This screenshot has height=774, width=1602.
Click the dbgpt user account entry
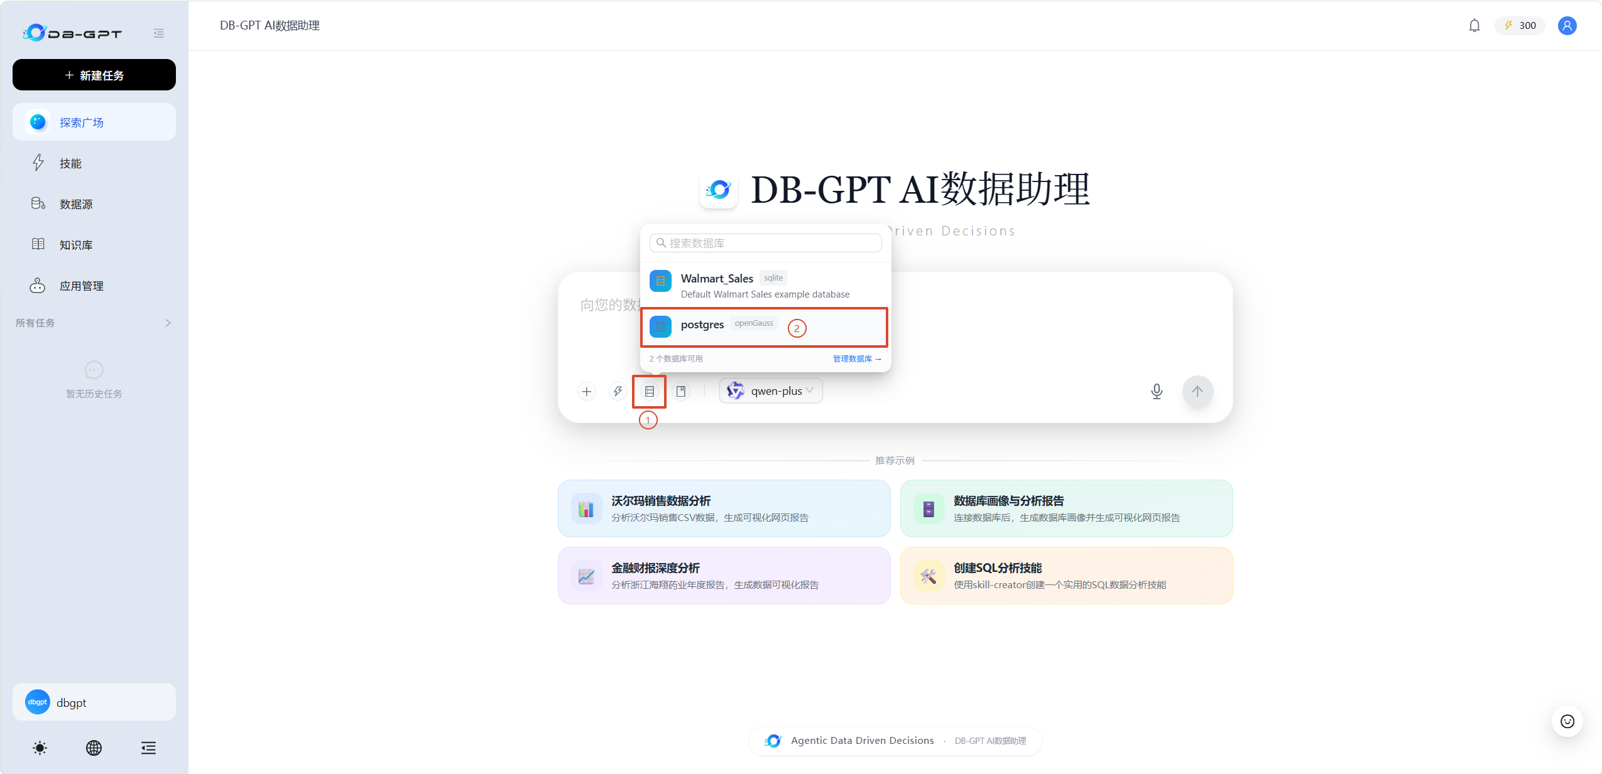tap(94, 702)
